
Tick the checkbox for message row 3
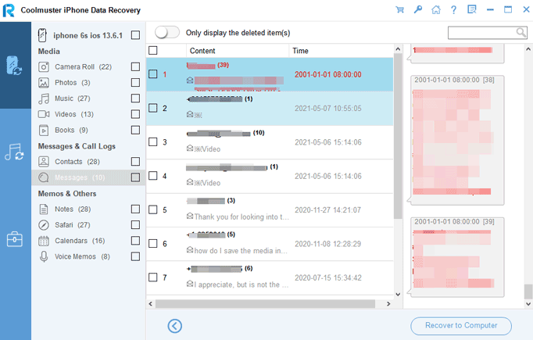point(153,141)
